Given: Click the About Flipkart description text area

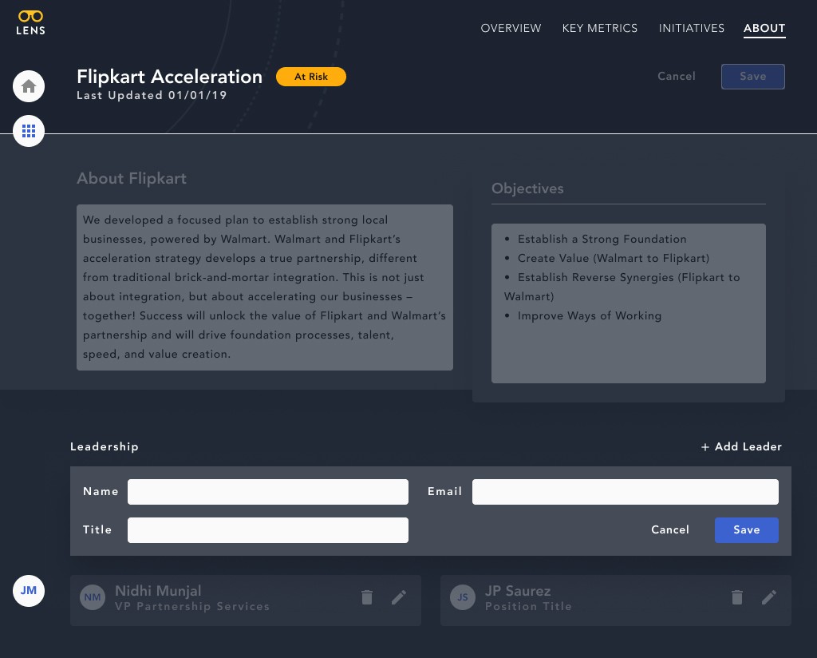Looking at the screenshot, I should coord(265,287).
